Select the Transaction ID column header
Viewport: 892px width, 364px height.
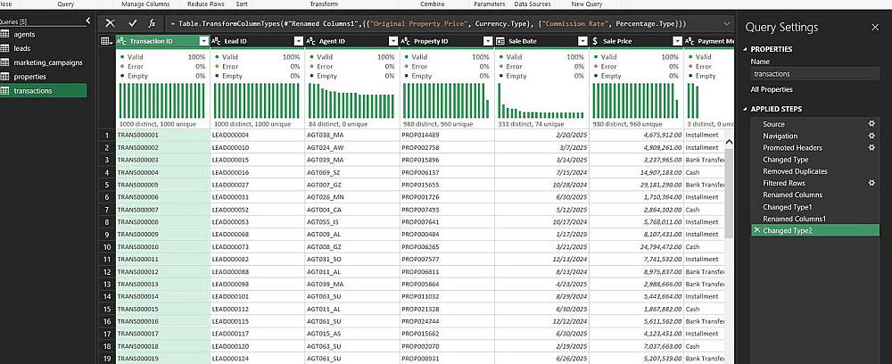click(162, 41)
